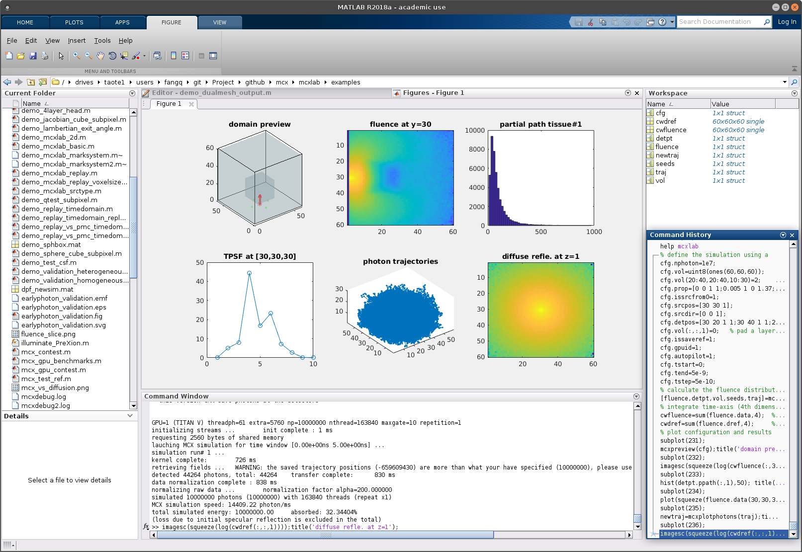Switch to the APPS tab
This screenshot has height=552, width=802.
[122, 22]
